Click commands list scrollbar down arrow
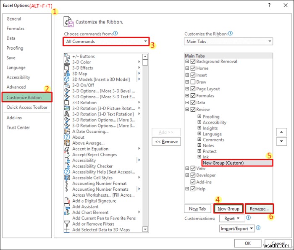294x250 pixels. (145, 229)
